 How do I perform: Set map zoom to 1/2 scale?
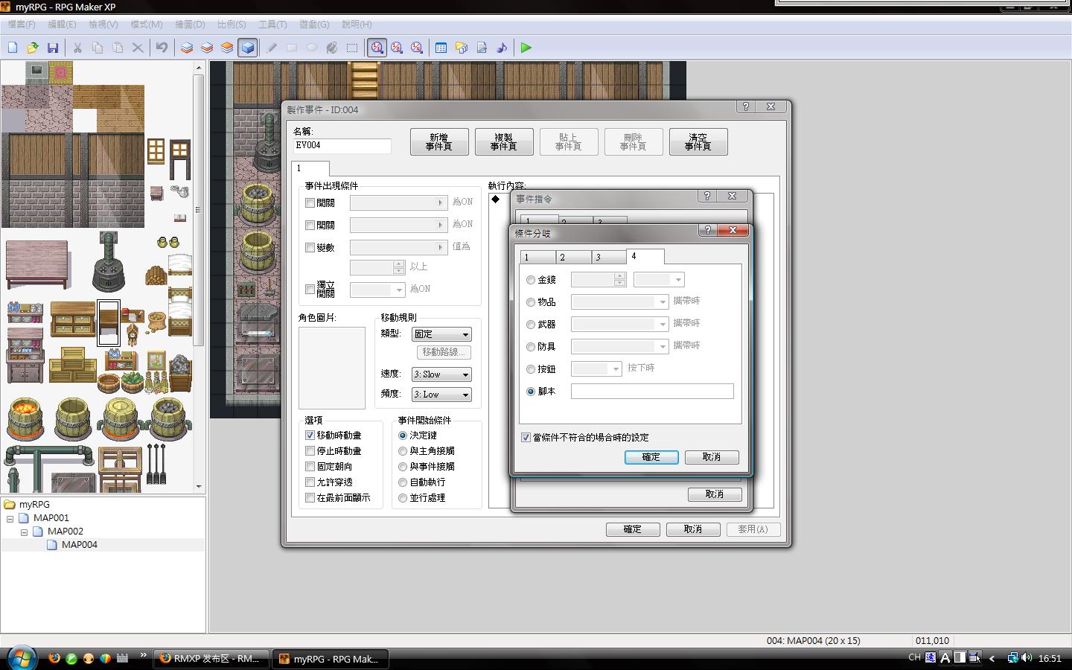coord(397,48)
